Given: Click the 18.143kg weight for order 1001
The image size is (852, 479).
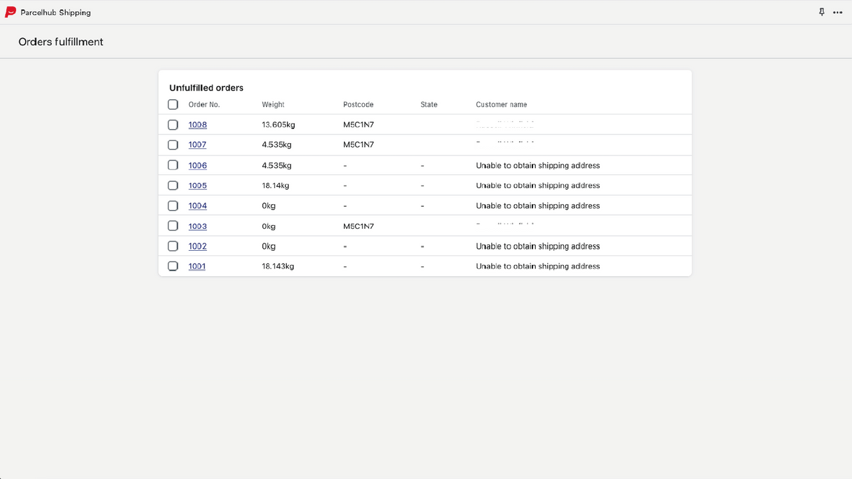Looking at the screenshot, I should [x=278, y=266].
